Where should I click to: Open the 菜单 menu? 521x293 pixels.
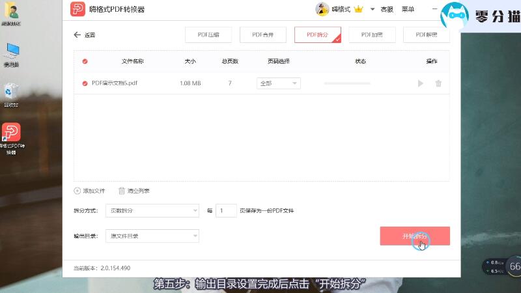click(408, 9)
